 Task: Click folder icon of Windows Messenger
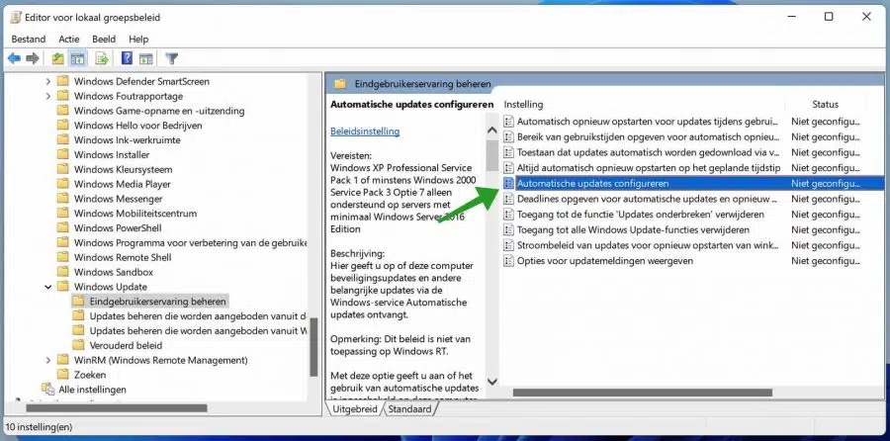(x=63, y=199)
